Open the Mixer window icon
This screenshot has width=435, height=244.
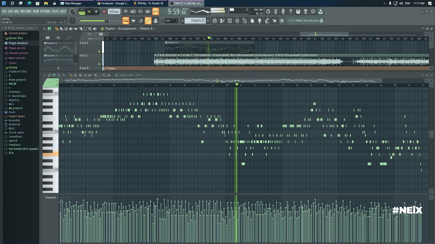pyautogui.click(x=237, y=21)
